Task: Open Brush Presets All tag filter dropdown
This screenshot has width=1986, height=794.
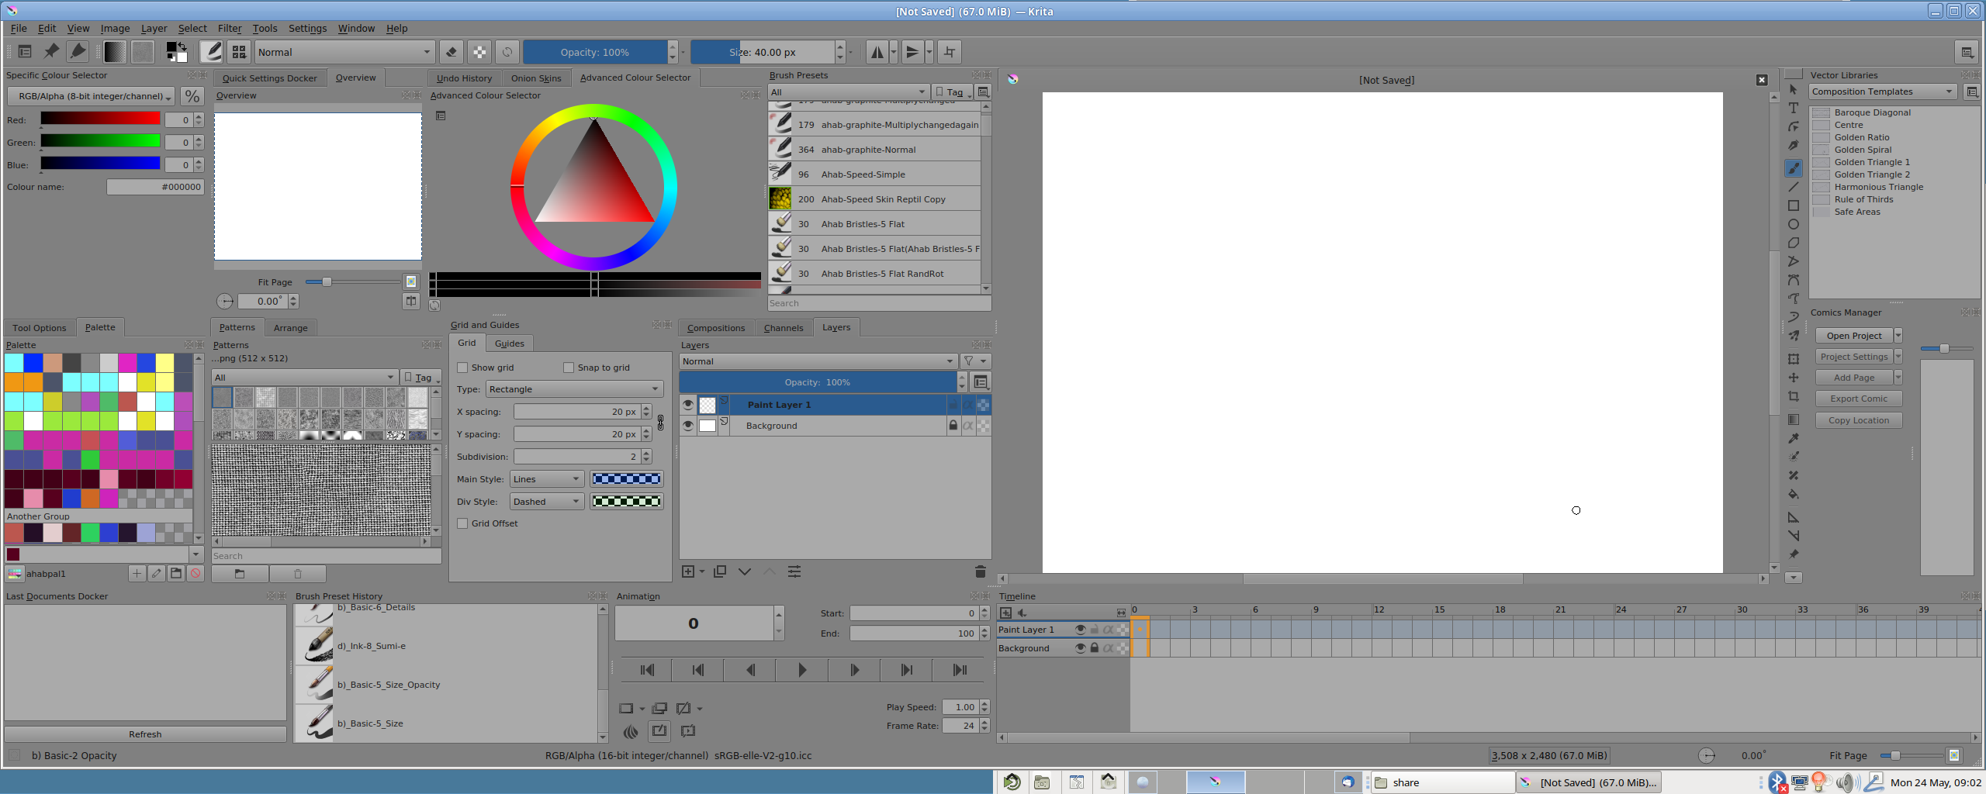Action: [849, 92]
